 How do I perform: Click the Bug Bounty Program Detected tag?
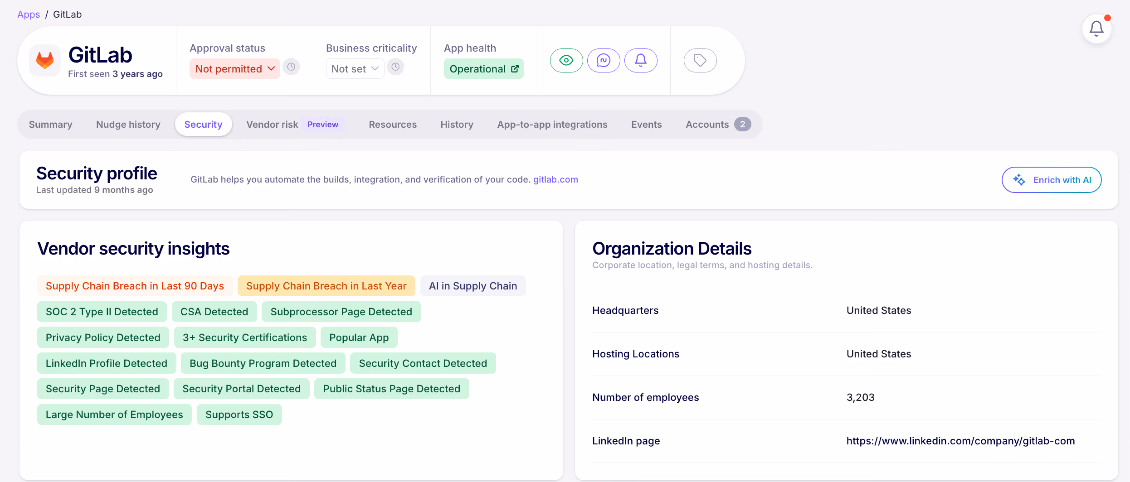pos(263,363)
